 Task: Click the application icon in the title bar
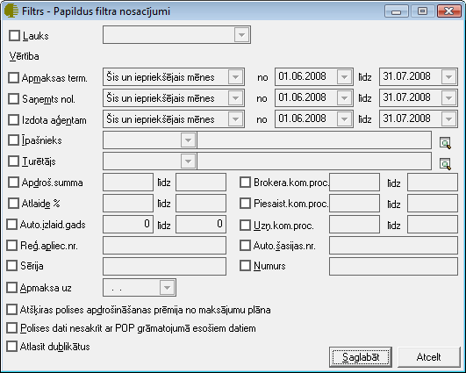(x=11, y=11)
